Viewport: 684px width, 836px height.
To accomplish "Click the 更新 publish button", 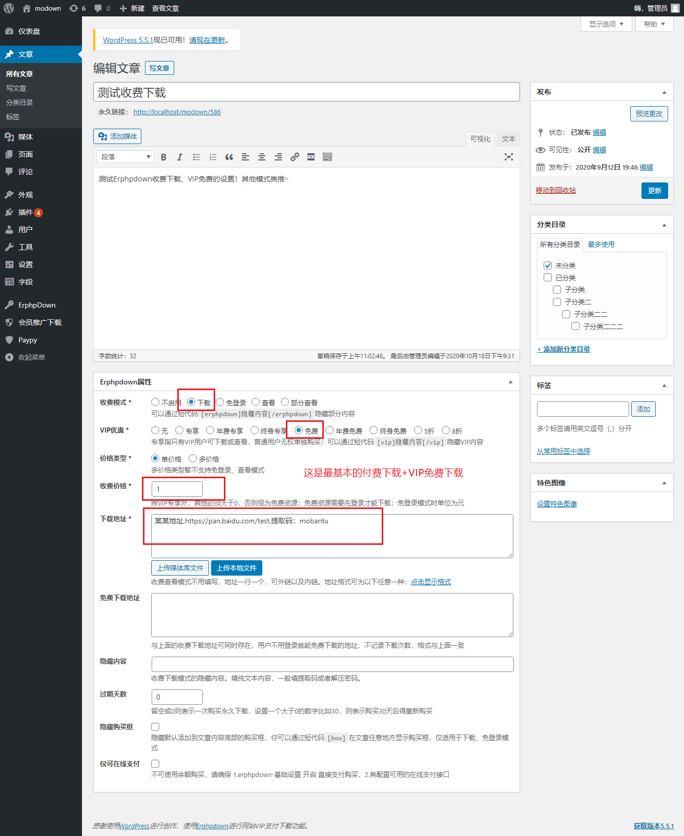I will pyautogui.click(x=654, y=191).
